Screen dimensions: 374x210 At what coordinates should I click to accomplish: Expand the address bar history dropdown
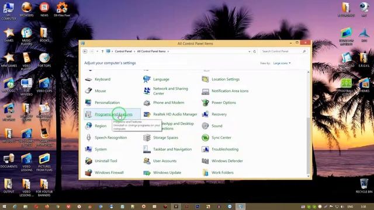click(x=250, y=51)
